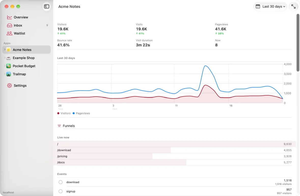Select the Trailmap app icon

(x=8, y=74)
